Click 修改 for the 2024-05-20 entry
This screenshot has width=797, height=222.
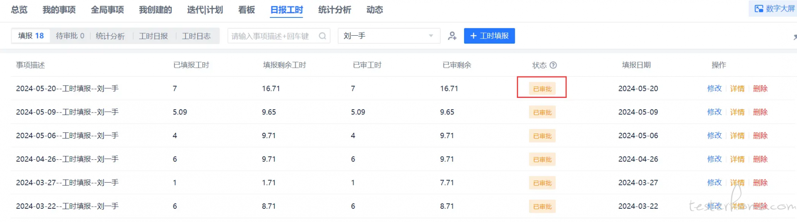click(714, 88)
